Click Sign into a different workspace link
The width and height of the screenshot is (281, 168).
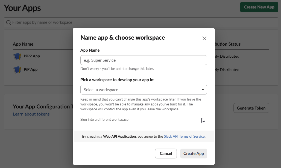click(104, 119)
